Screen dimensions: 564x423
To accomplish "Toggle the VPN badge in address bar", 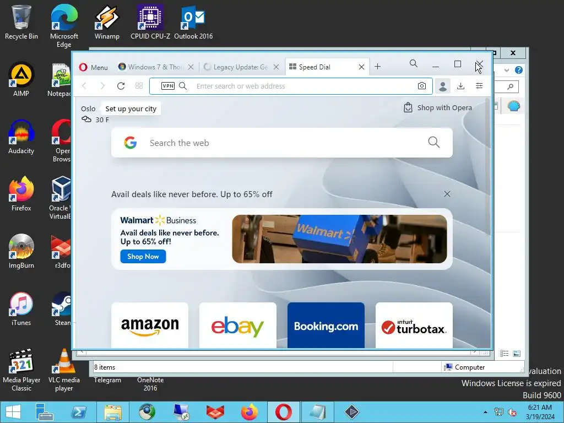I will (168, 86).
